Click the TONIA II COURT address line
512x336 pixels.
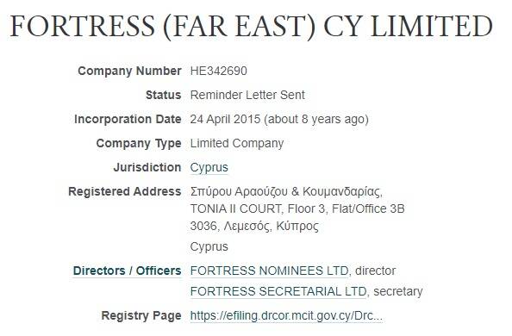pos(297,208)
